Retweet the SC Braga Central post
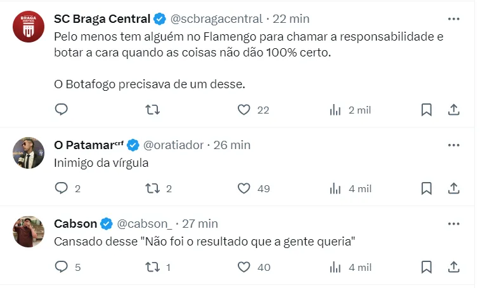The image size is (480, 288). tap(153, 110)
